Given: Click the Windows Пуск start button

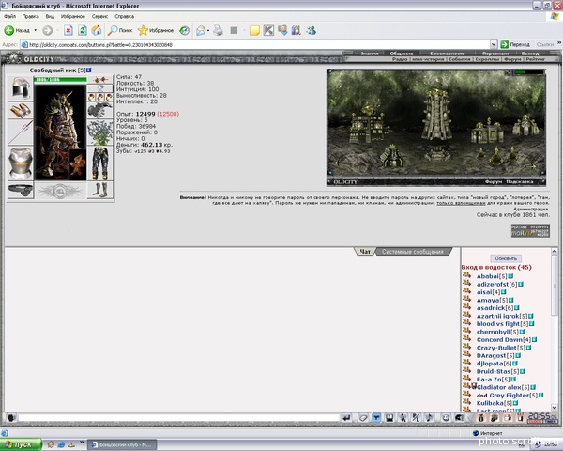Looking at the screenshot, I should [21, 444].
